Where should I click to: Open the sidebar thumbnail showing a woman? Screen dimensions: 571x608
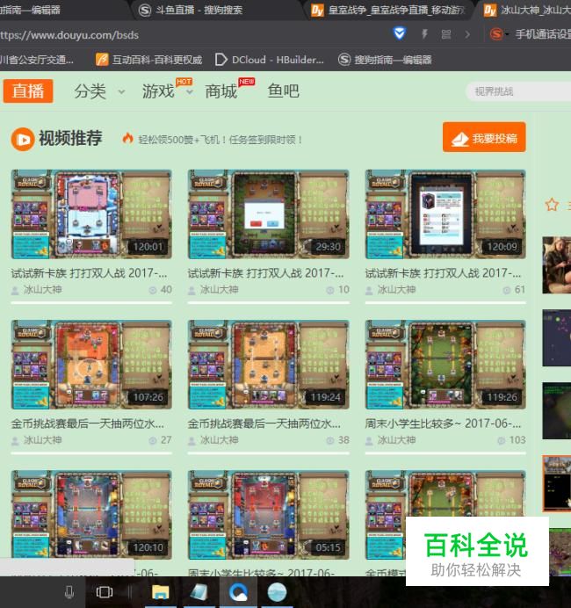(x=557, y=264)
